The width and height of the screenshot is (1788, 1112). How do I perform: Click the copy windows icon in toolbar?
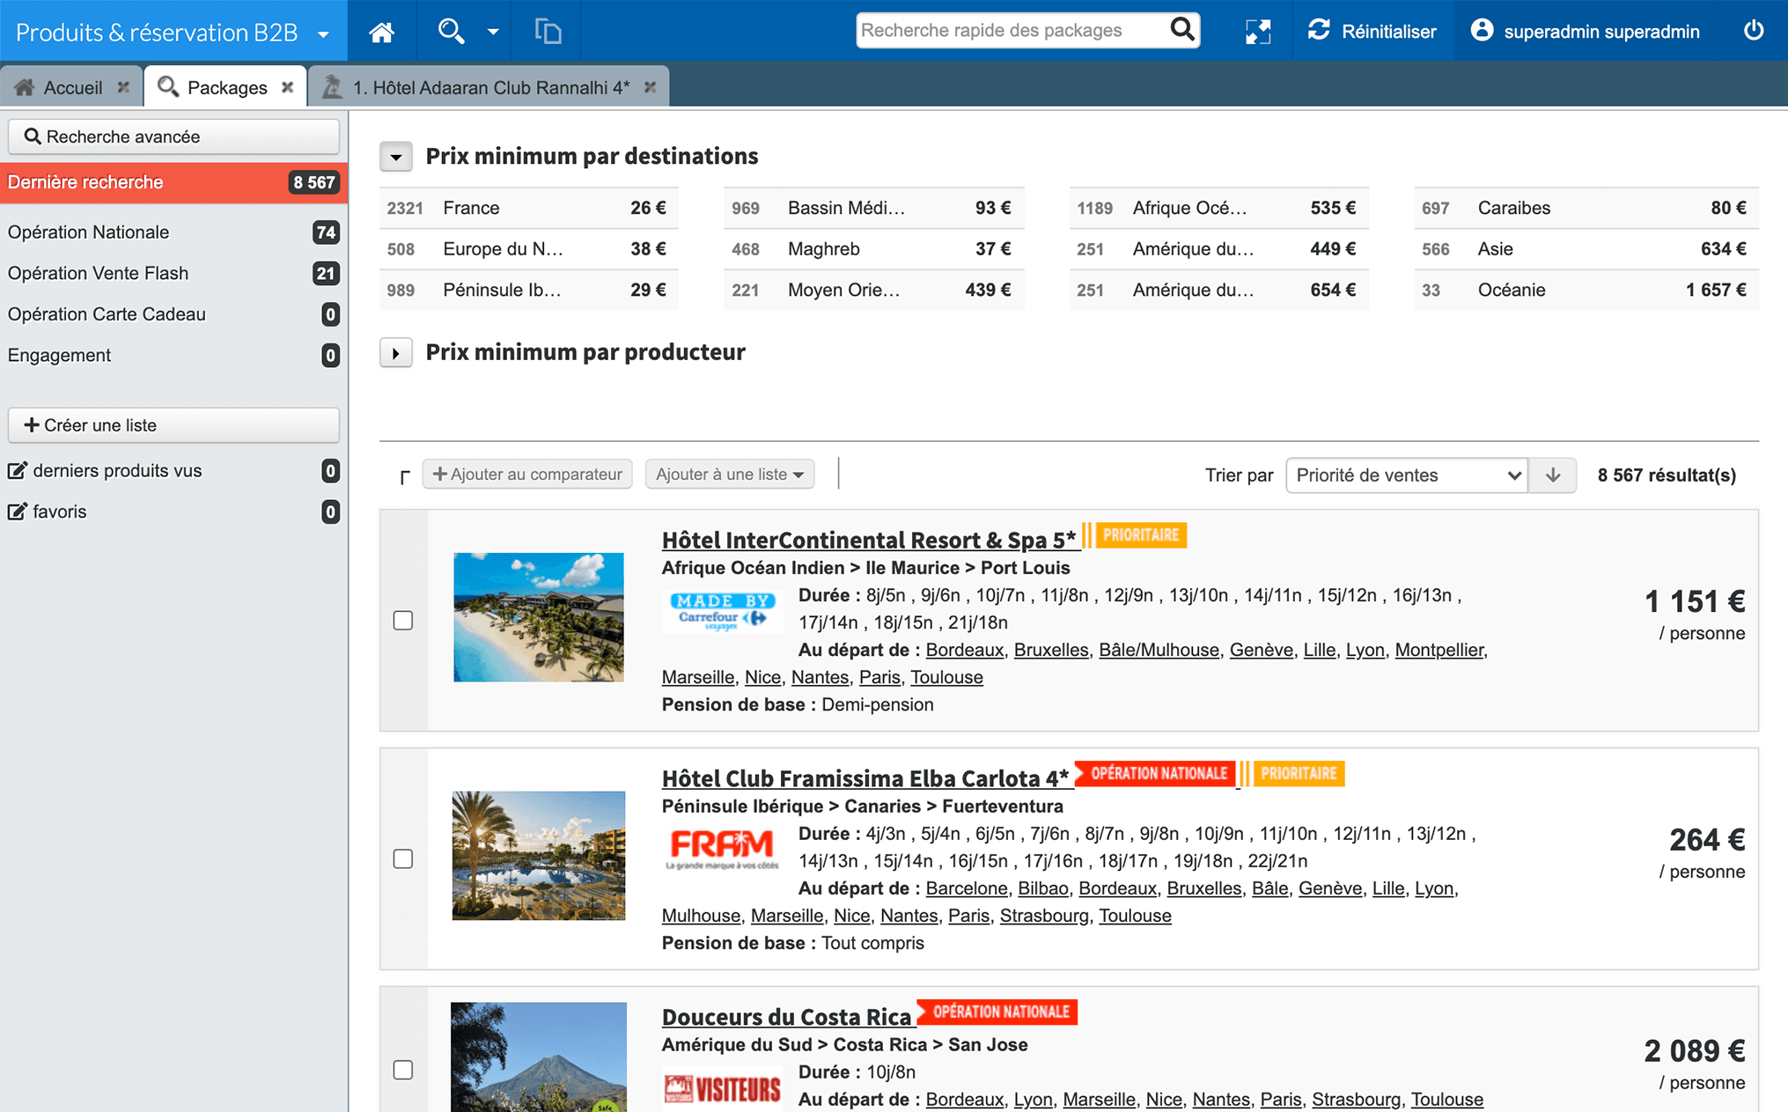pyautogui.click(x=548, y=32)
